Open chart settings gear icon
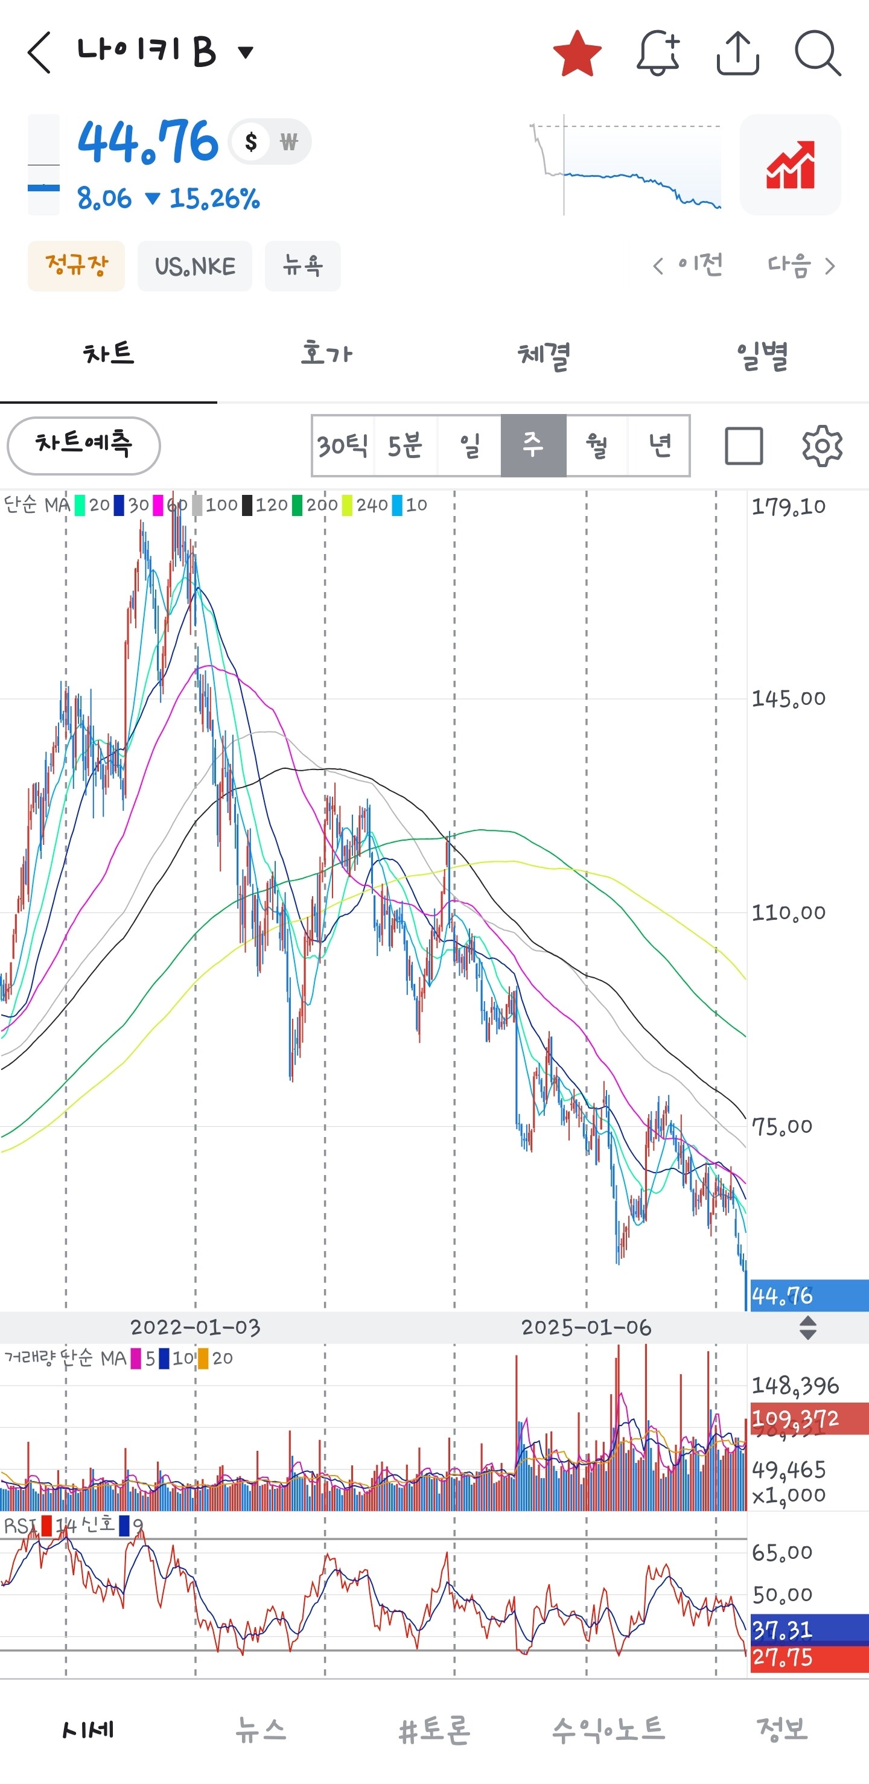This screenshot has height=1784, width=869. (x=822, y=445)
